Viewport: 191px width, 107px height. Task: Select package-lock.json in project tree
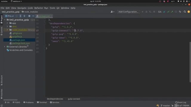click(21, 43)
